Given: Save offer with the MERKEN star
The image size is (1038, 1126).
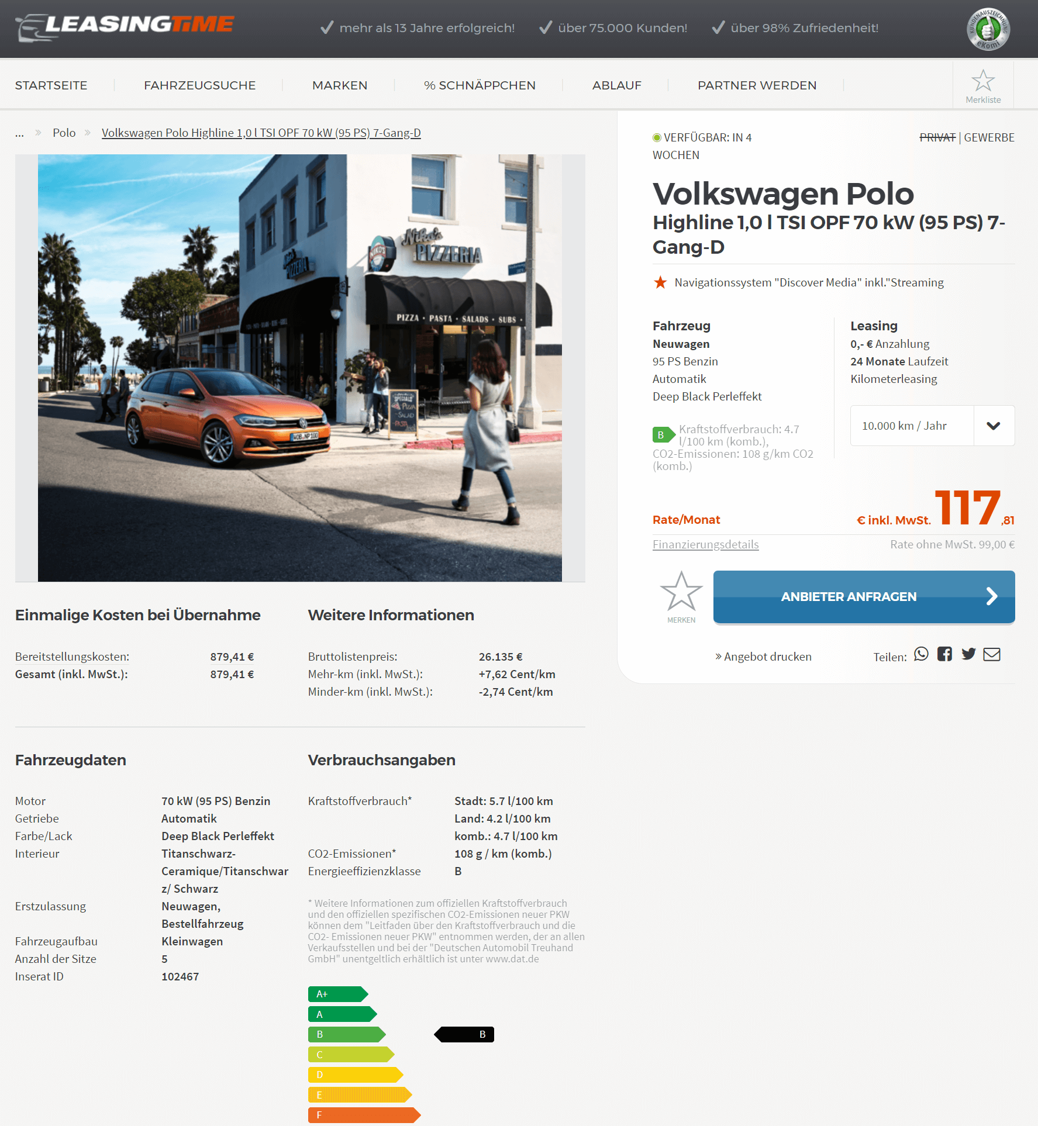Looking at the screenshot, I should [681, 597].
